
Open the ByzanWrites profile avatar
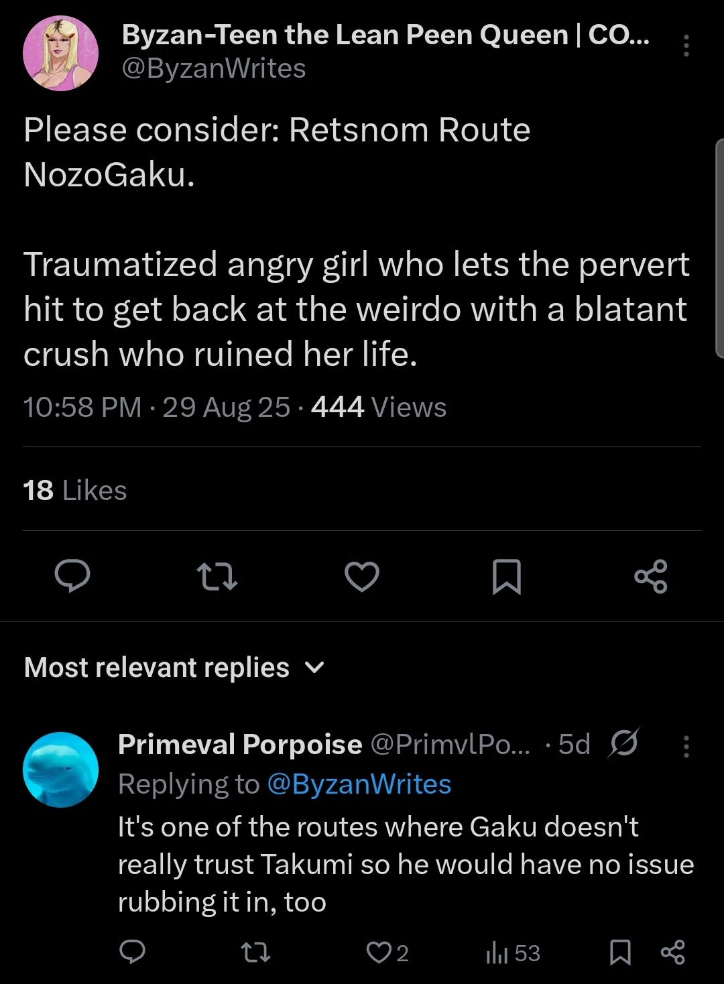coord(60,54)
